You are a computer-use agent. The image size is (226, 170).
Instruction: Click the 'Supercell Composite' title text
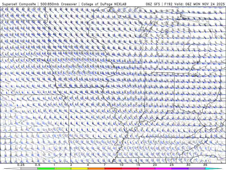(x=19, y=4)
